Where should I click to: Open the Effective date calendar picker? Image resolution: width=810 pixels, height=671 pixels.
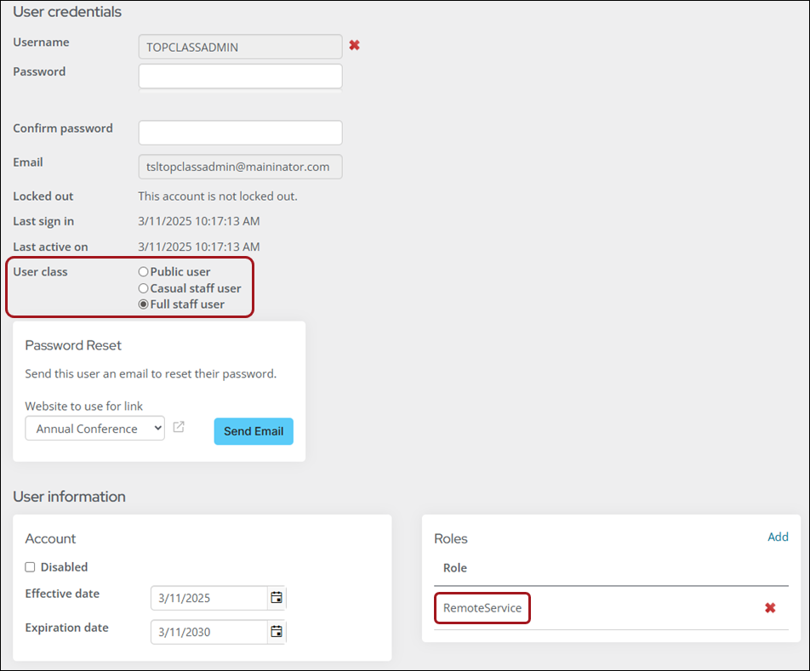(x=277, y=598)
